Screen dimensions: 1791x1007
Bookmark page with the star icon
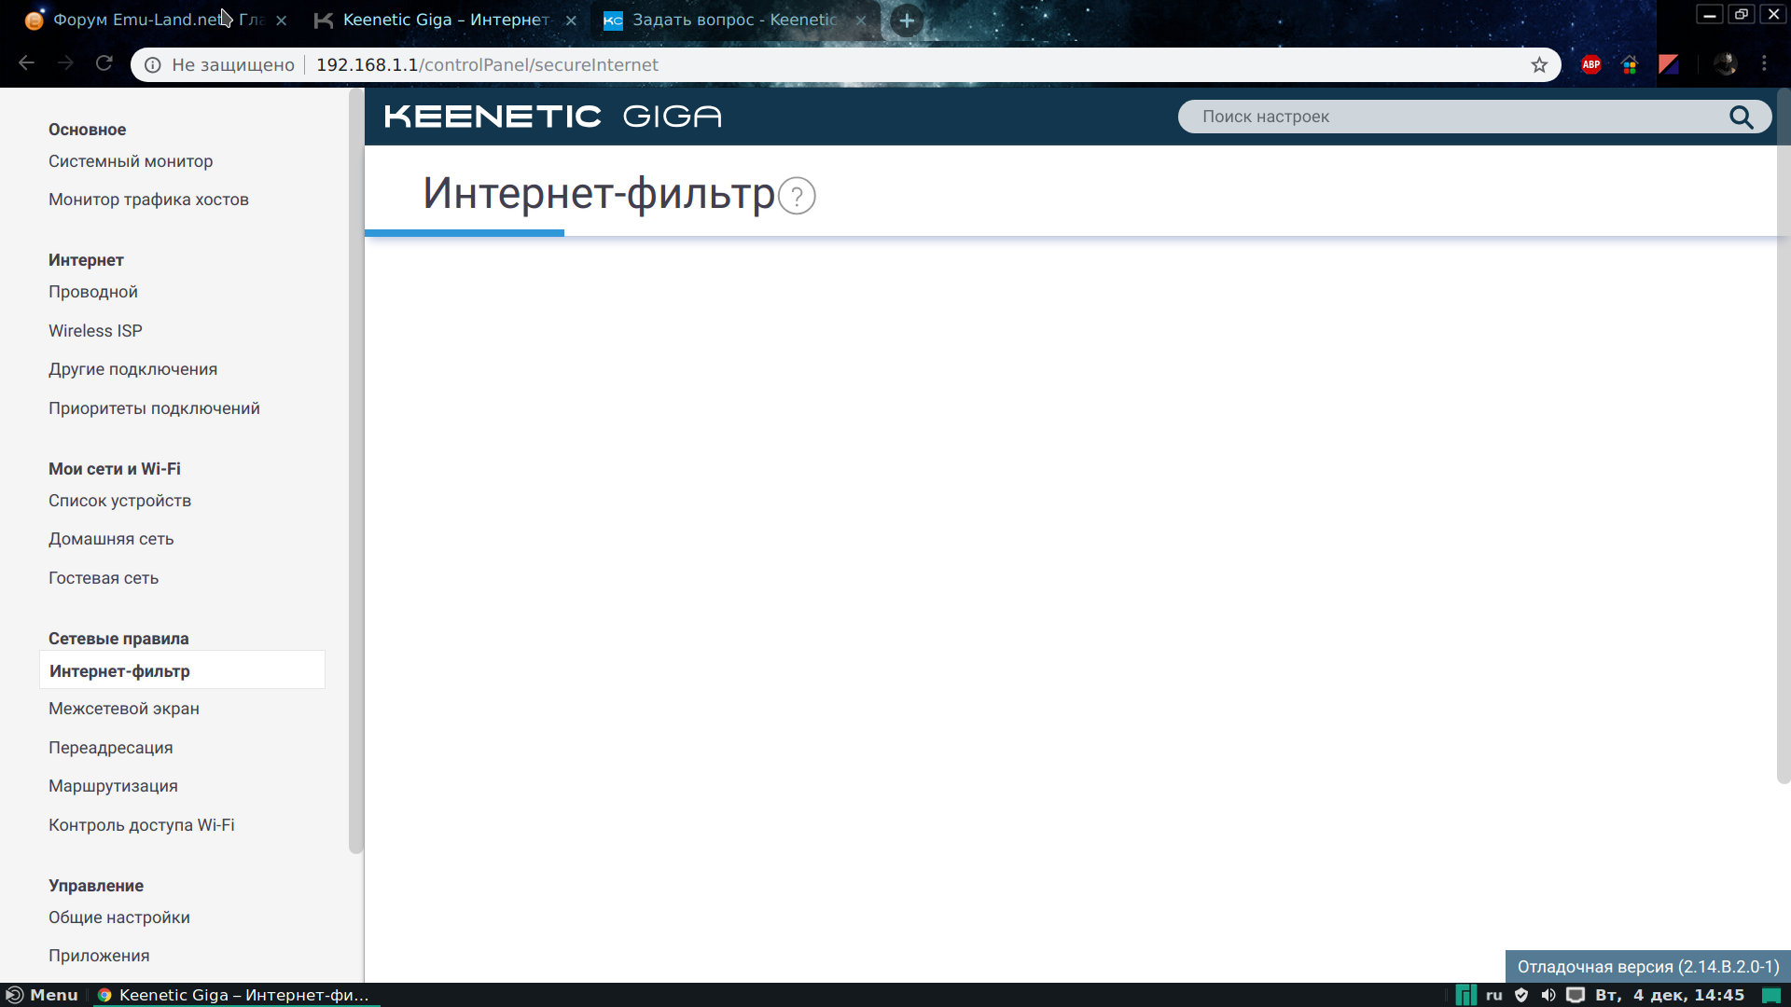(1539, 64)
